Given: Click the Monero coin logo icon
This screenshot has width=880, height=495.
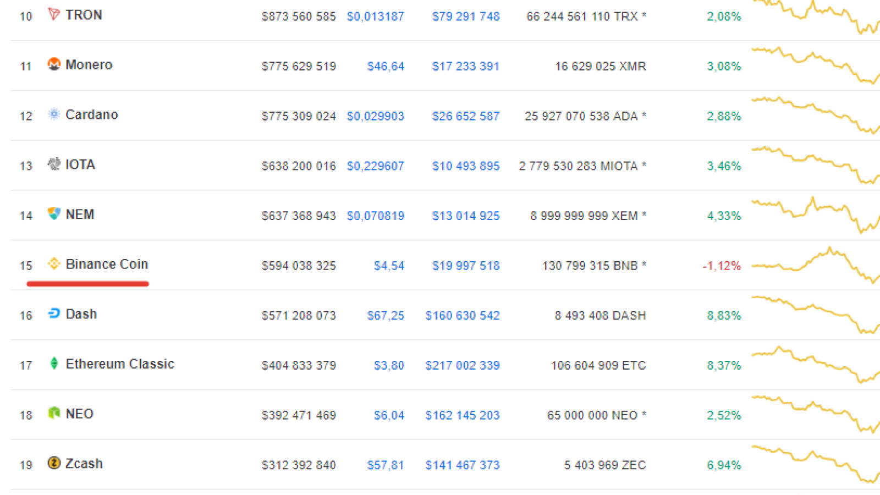Looking at the screenshot, I should point(53,64).
